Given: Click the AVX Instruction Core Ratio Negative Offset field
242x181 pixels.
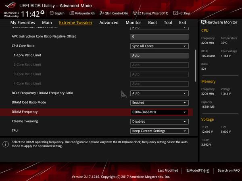Looking at the screenshot, I should tap(159, 37).
